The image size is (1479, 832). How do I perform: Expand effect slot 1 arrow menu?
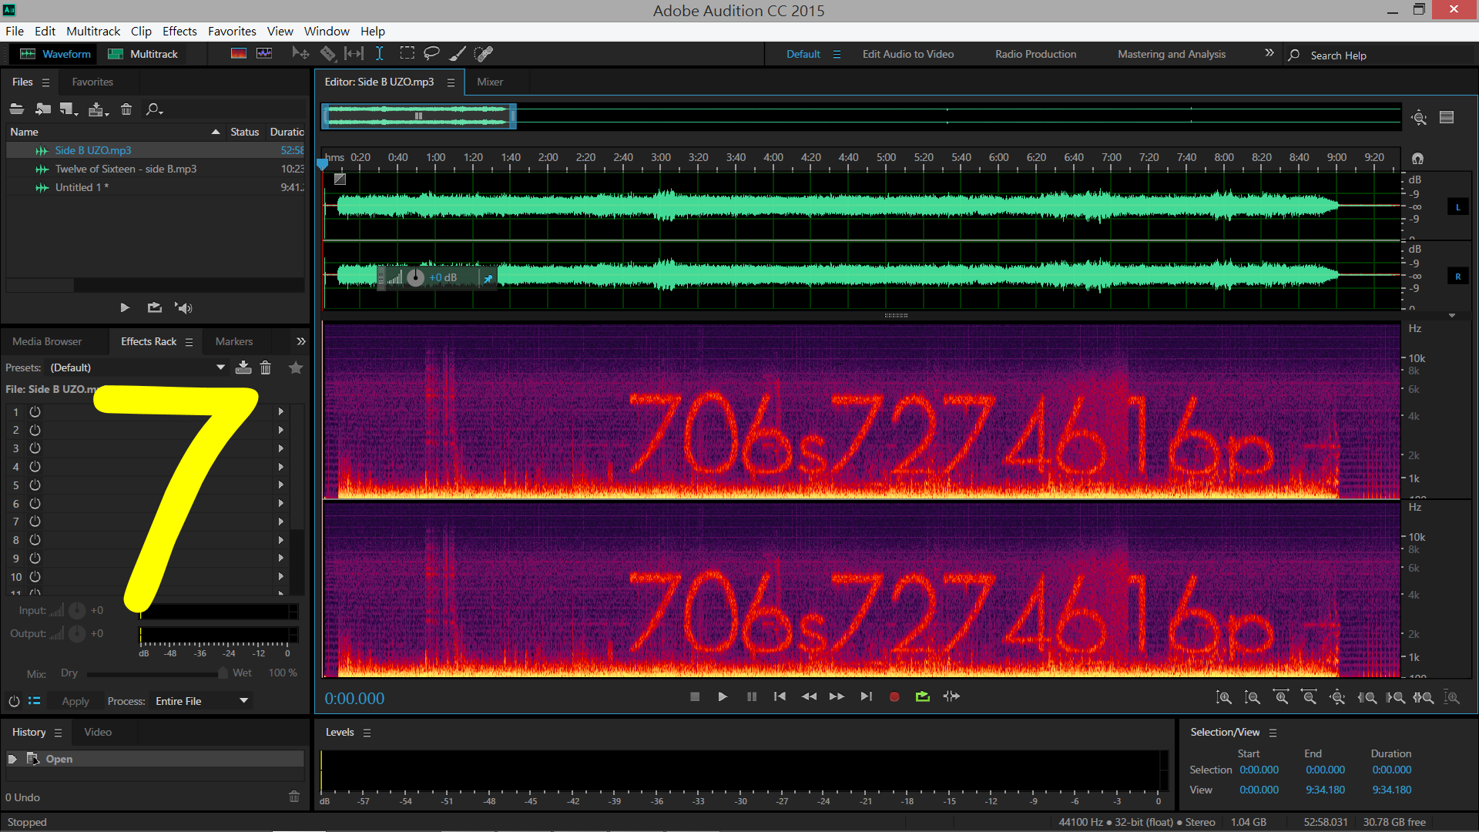click(x=281, y=412)
